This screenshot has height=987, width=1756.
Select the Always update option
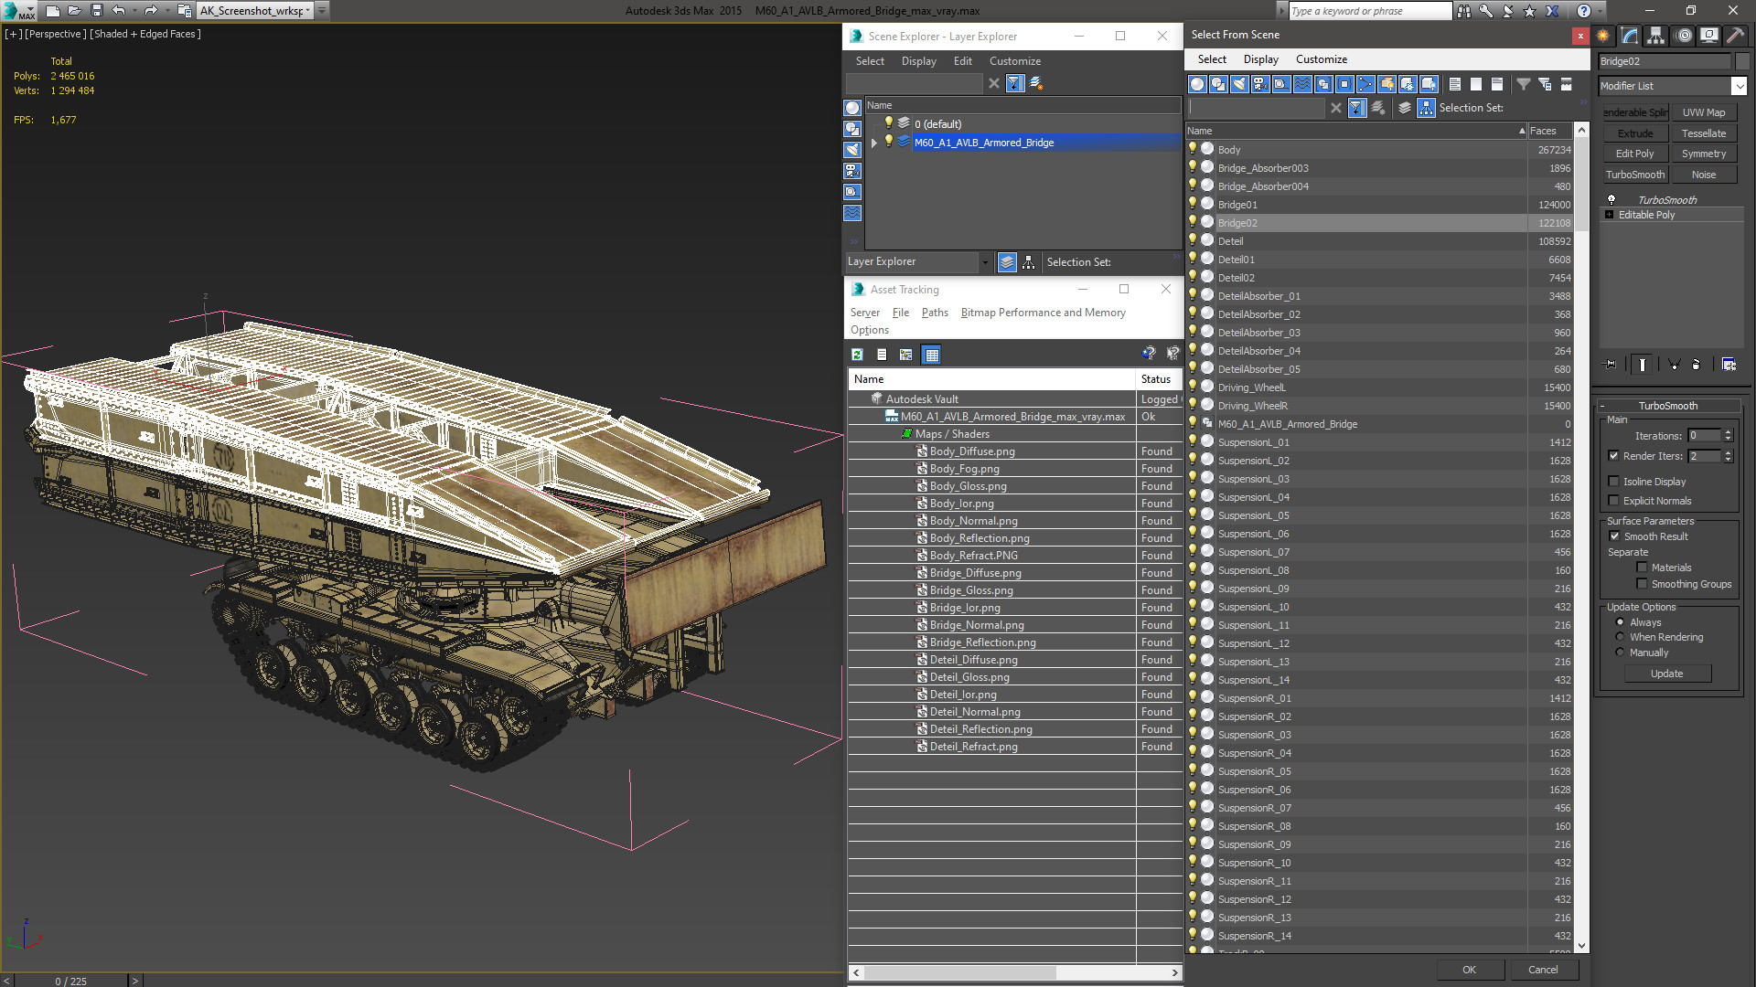pos(1620,622)
